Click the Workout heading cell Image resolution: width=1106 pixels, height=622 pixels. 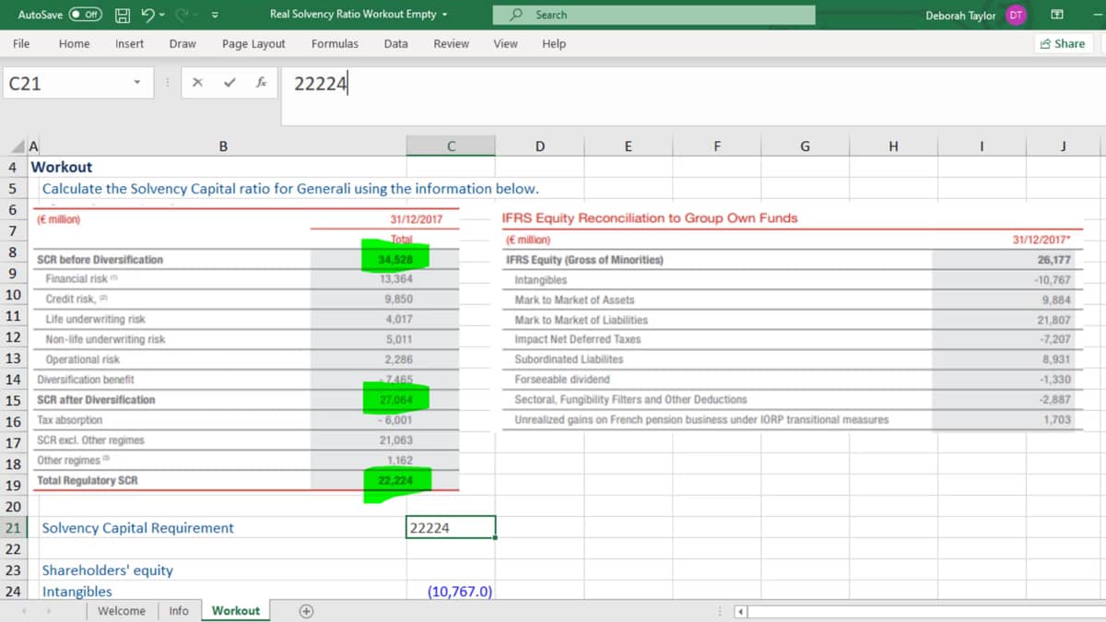tap(62, 167)
